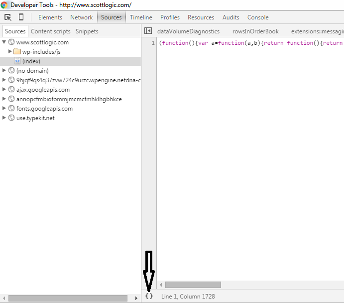This screenshot has width=344, height=303.
Task: Toggle the mobile device emulation icon
Action: click(x=21, y=17)
